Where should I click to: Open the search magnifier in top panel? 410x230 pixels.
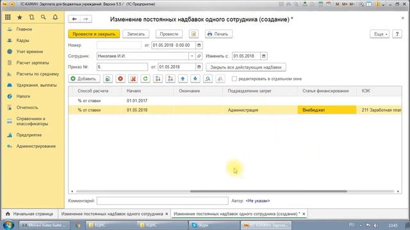tap(44, 17)
